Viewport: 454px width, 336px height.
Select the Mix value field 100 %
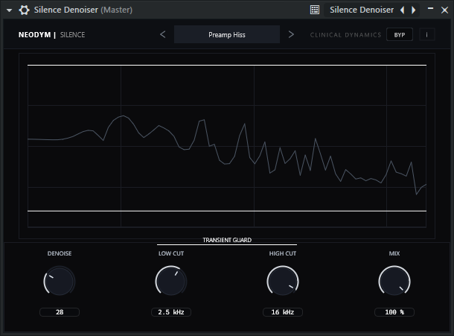(394, 312)
